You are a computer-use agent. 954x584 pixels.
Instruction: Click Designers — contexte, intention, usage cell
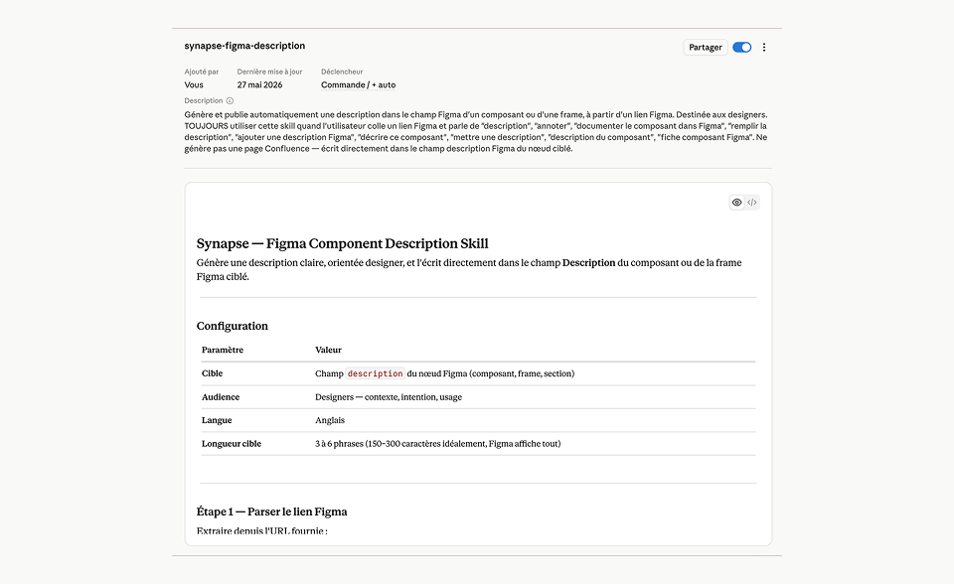[x=389, y=397]
